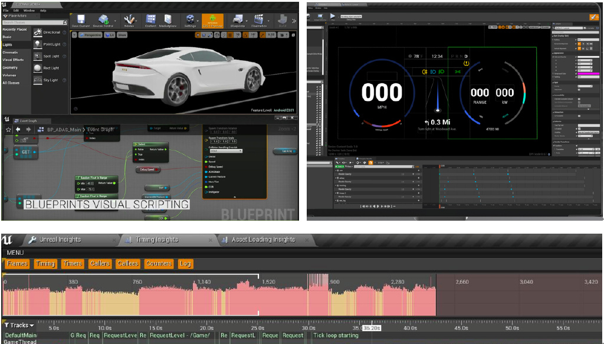Open Source Control dropdown arrow
Viewport: 604px width, 344px height.
point(115,21)
